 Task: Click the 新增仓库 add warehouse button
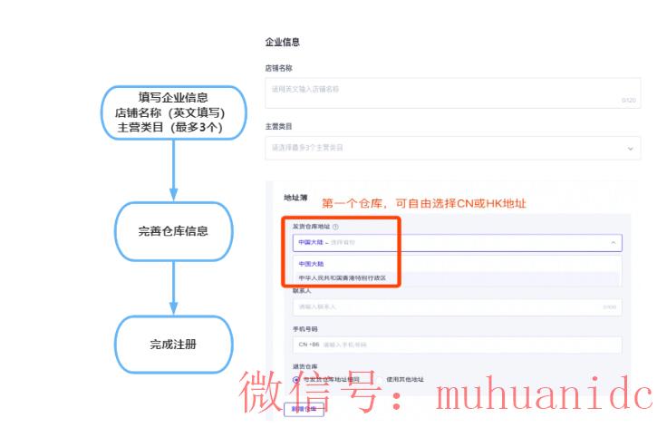click(304, 409)
